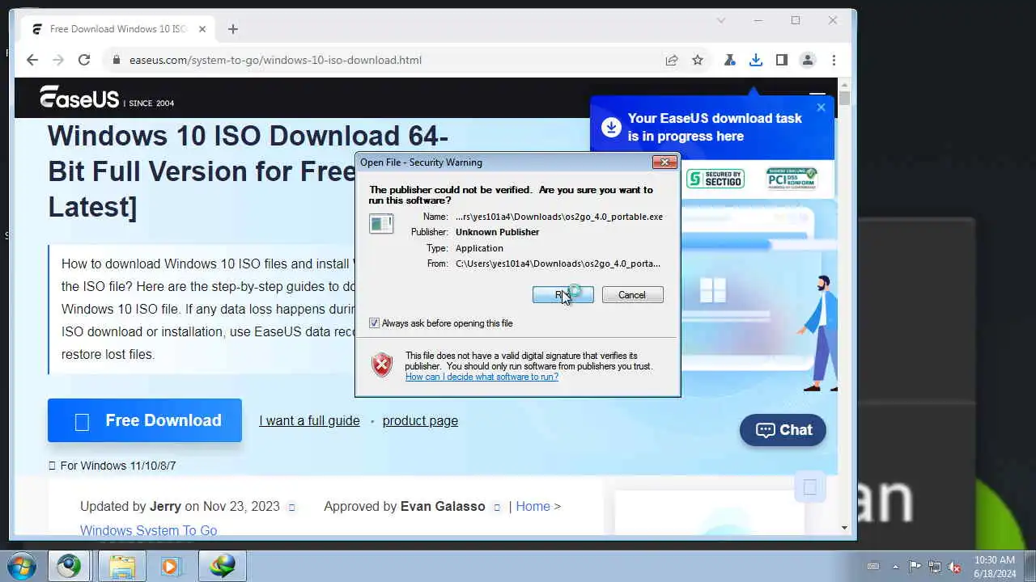Click approver name Evan Galasso
Image resolution: width=1036 pixels, height=582 pixels.
click(x=443, y=506)
